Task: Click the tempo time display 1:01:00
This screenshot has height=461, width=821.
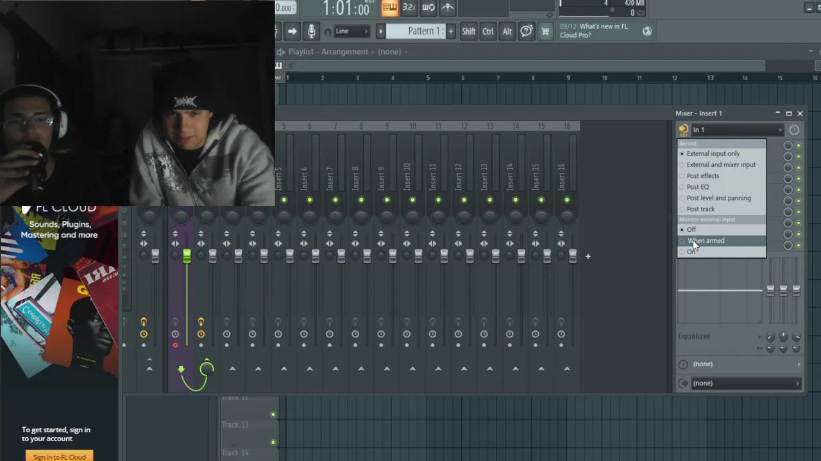Action: (x=346, y=8)
